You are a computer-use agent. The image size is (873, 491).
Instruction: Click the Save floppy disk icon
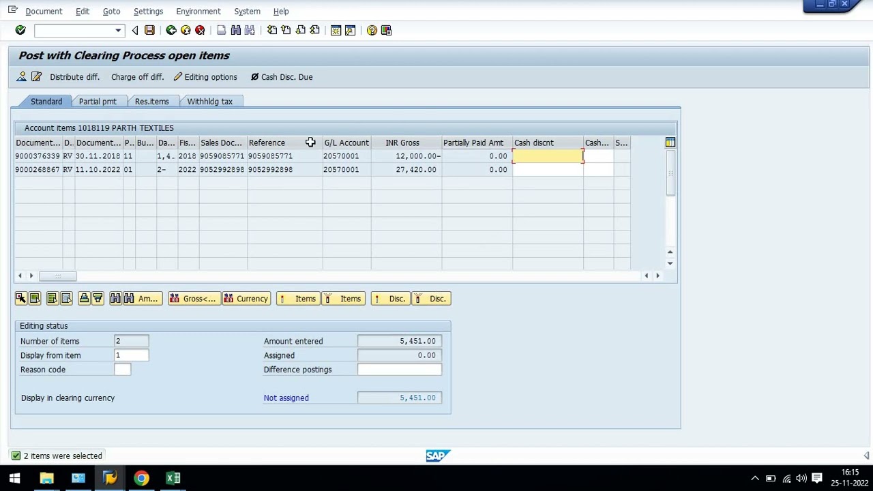point(149,30)
